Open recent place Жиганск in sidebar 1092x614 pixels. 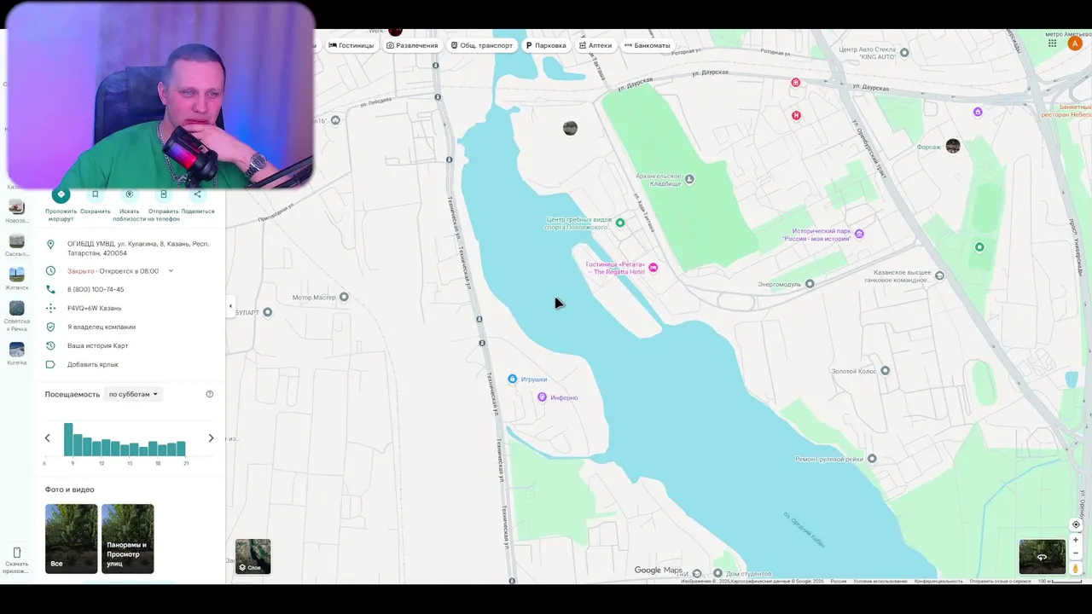17,279
